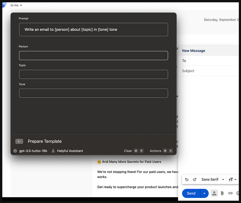The height and width of the screenshot is (203, 241).
Task: Click the Send button
Action: click(191, 193)
